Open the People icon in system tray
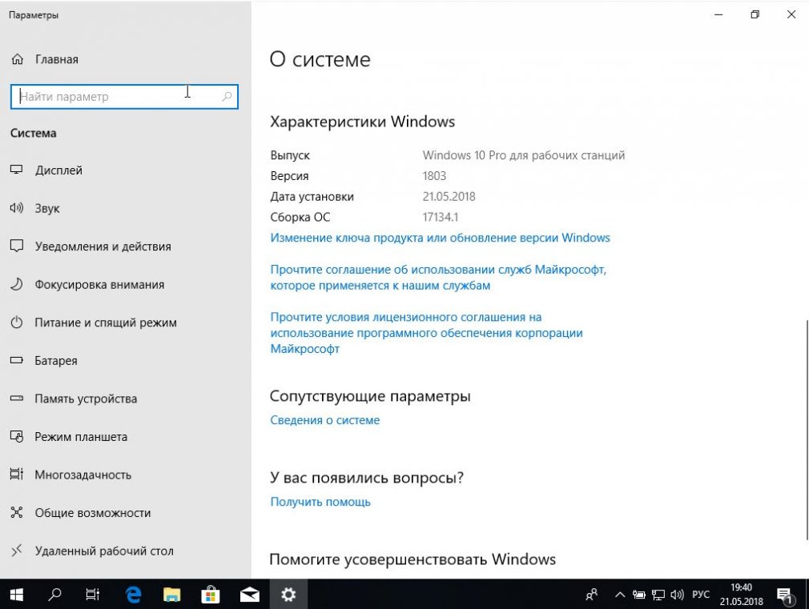This screenshot has height=609, width=809. click(x=592, y=595)
